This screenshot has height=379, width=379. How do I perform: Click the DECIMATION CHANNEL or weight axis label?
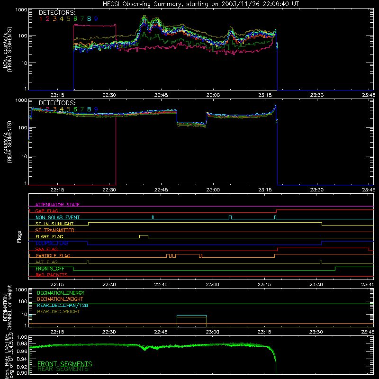coord(8,307)
